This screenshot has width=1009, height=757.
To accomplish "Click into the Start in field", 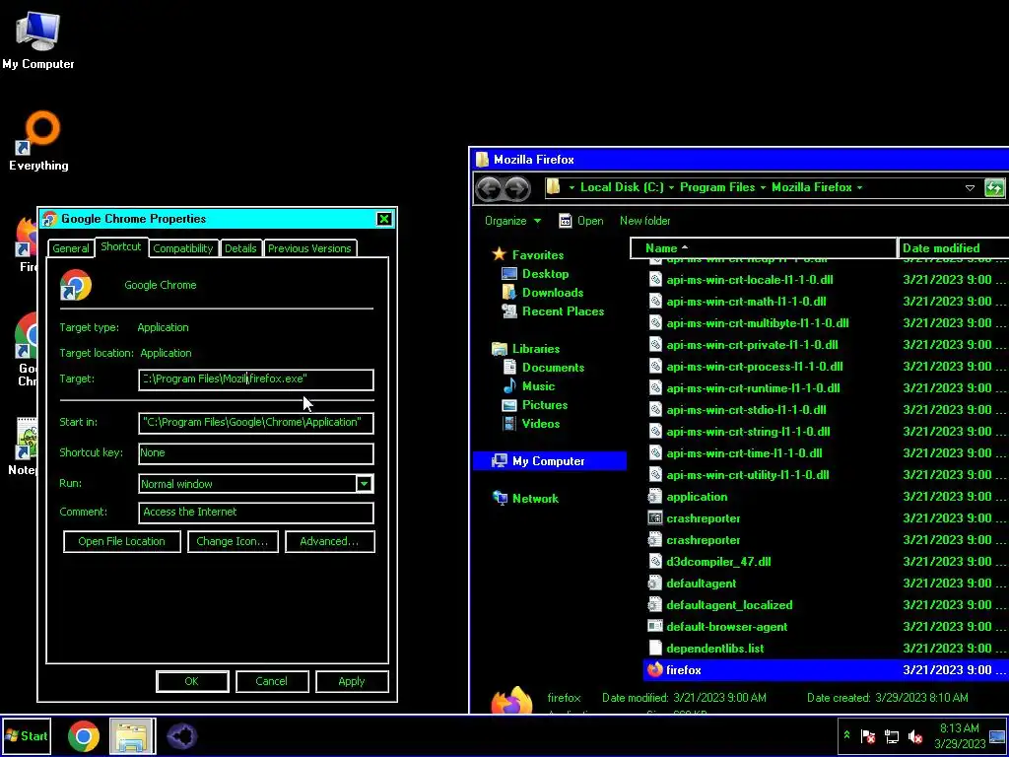I will 255,422.
